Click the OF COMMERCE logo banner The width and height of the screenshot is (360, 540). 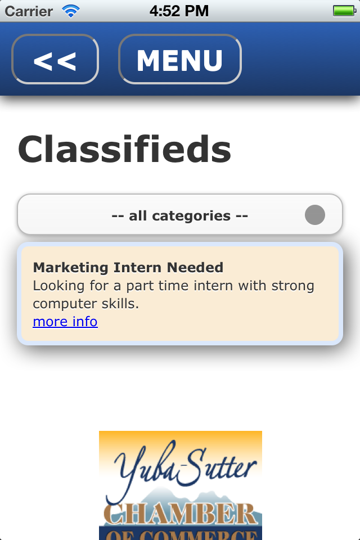(180, 534)
